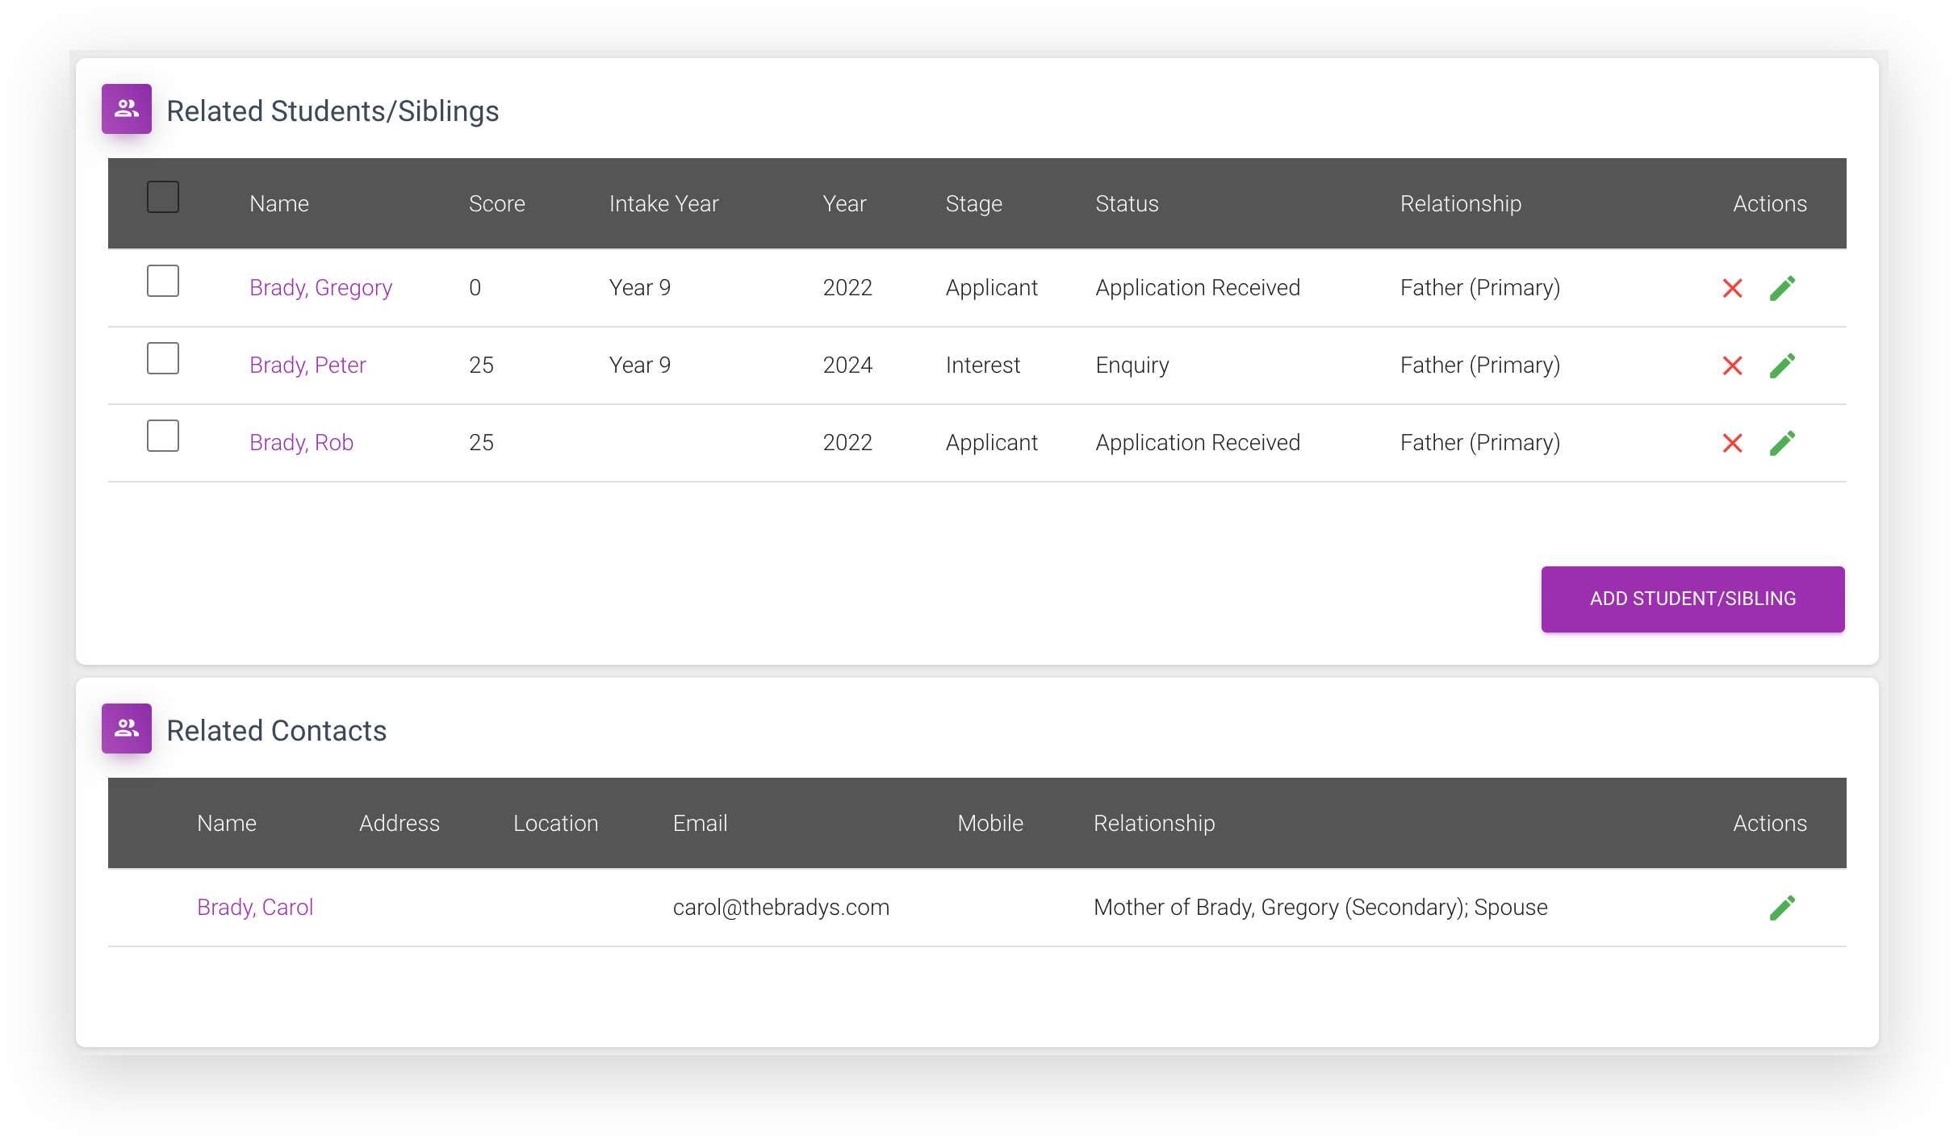Check the checkbox for Brady, Rob
Image resolution: width=1958 pixels, height=1144 pixels.
click(162, 436)
